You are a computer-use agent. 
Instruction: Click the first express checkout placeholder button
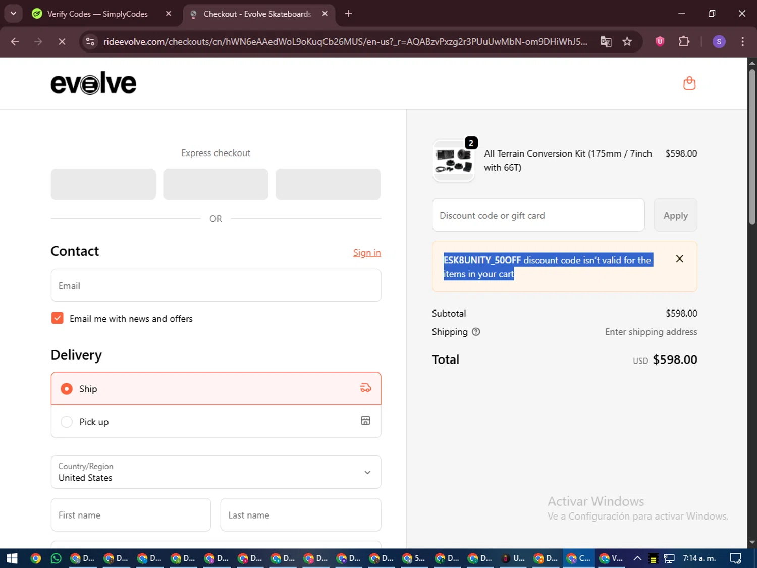[103, 184]
